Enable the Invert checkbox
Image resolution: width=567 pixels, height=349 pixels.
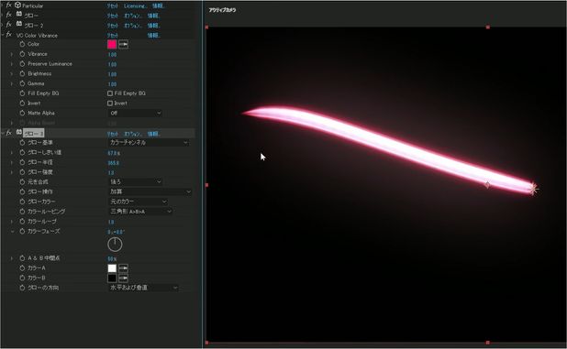point(110,104)
